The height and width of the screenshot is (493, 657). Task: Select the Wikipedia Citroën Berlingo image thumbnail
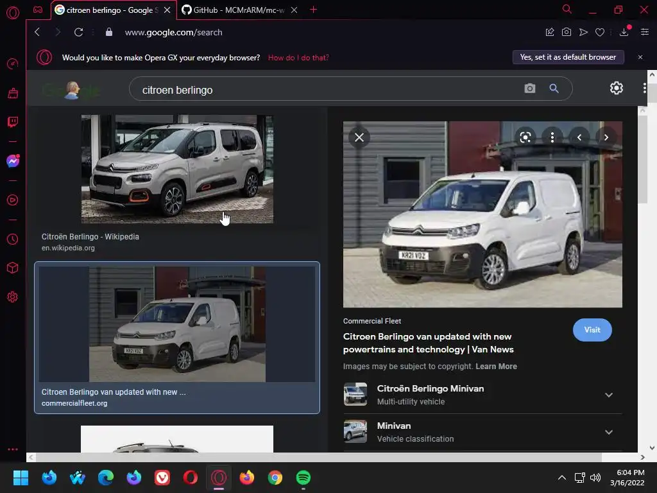177,169
